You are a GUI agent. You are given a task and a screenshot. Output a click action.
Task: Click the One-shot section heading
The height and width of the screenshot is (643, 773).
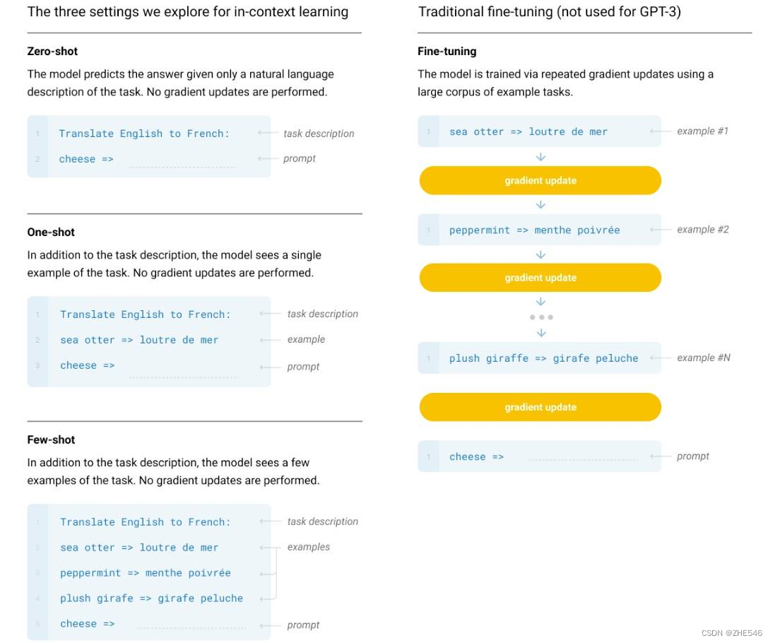(51, 232)
